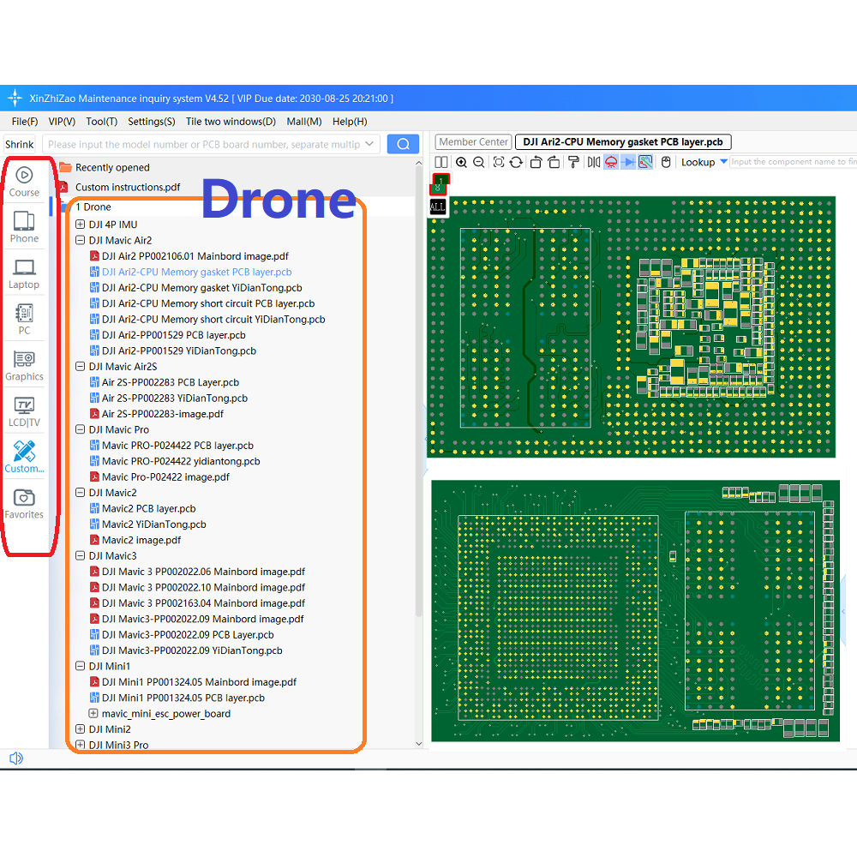The width and height of the screenshot is (857, 857).
Task: Click the XinZhiZao logo in title bar
Action: (x=15, y=98)
